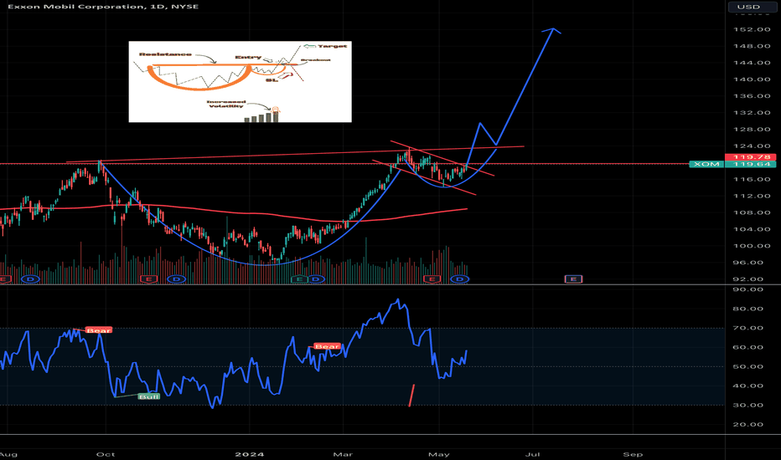Select the red 119.78 price tag
This screenshot has width=781, height=460.
(752, 157)
